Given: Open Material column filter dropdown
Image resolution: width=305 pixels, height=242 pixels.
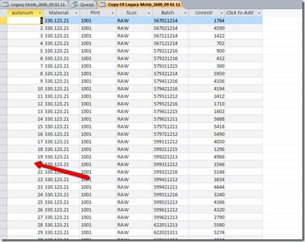Looking at the screenshot, I should [x=76, y=13].
